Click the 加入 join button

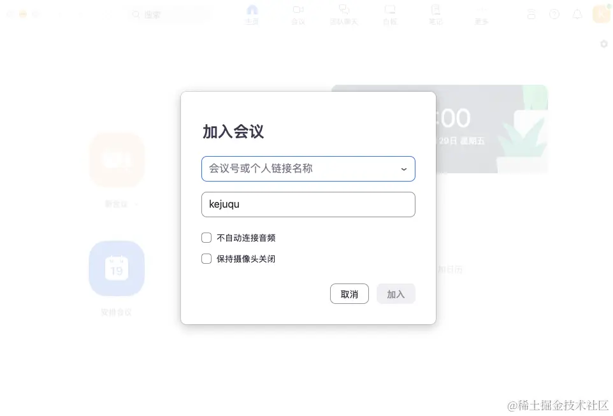click(x=396, y=294)
